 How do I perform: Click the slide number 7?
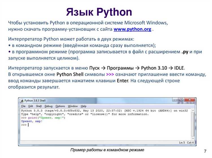(205, 151)
